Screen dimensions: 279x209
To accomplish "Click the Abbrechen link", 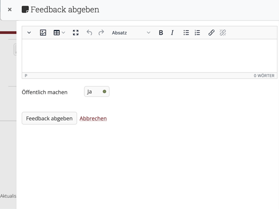I will point(93,118).
